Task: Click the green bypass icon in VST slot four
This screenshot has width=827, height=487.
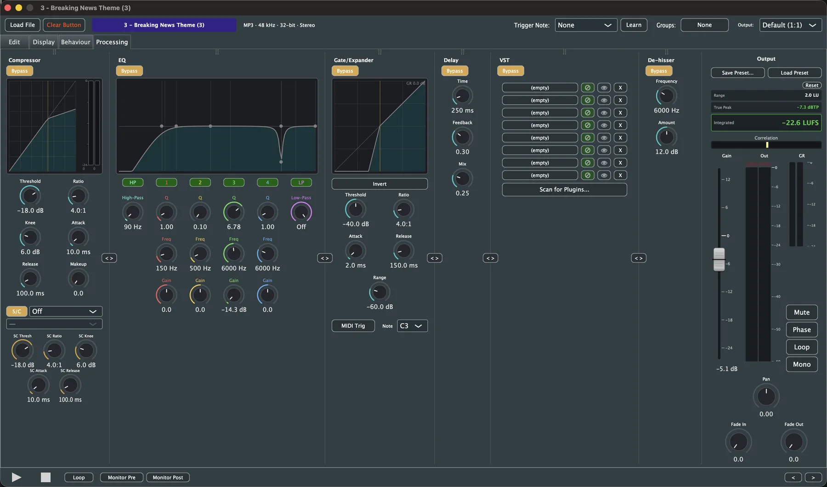Action: coord(588,125)
